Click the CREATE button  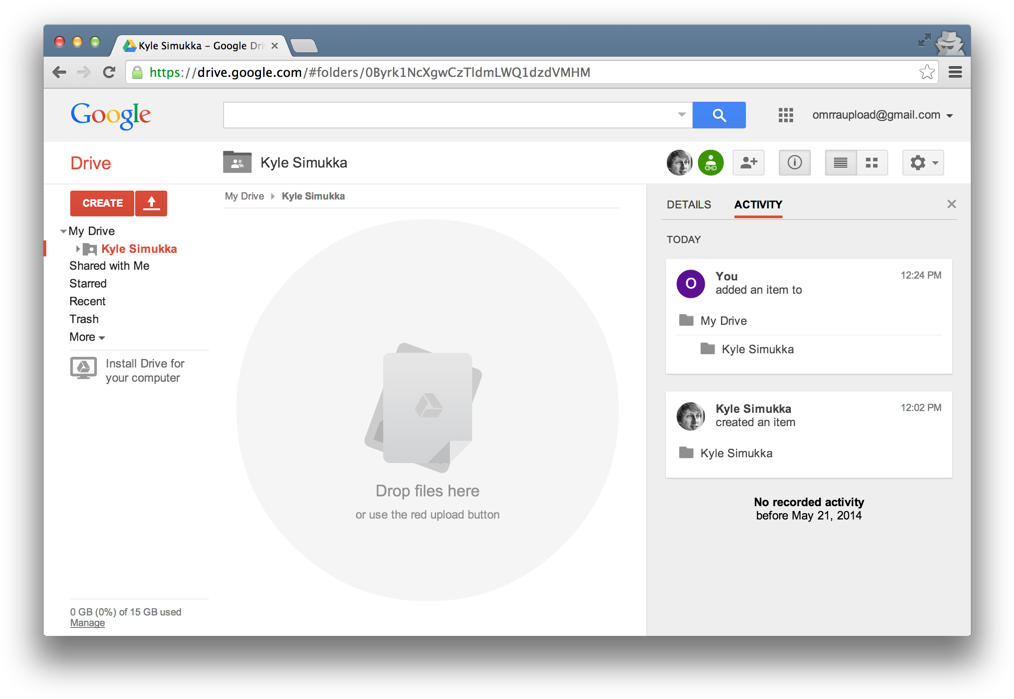[102, 203]
